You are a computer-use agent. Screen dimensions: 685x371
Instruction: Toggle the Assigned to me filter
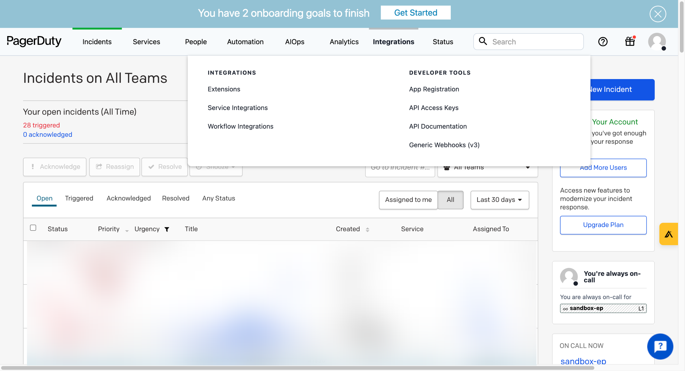point(408,200)
